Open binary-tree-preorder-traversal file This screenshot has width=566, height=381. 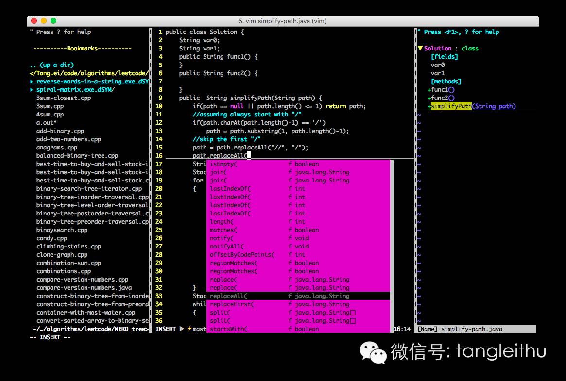click(x=92, y=222)
